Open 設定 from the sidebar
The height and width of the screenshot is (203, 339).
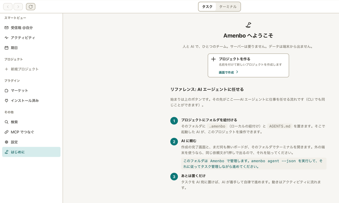click(x=31, y=142)
